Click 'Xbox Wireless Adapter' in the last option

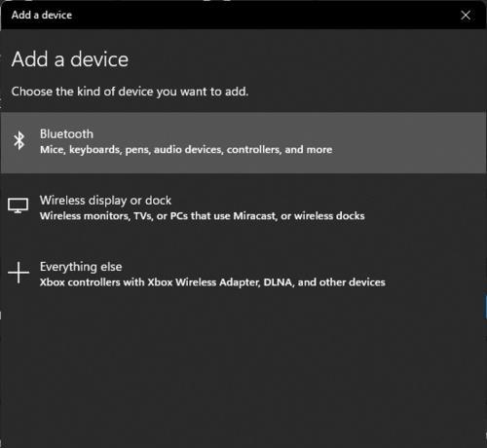coord(204,282)
